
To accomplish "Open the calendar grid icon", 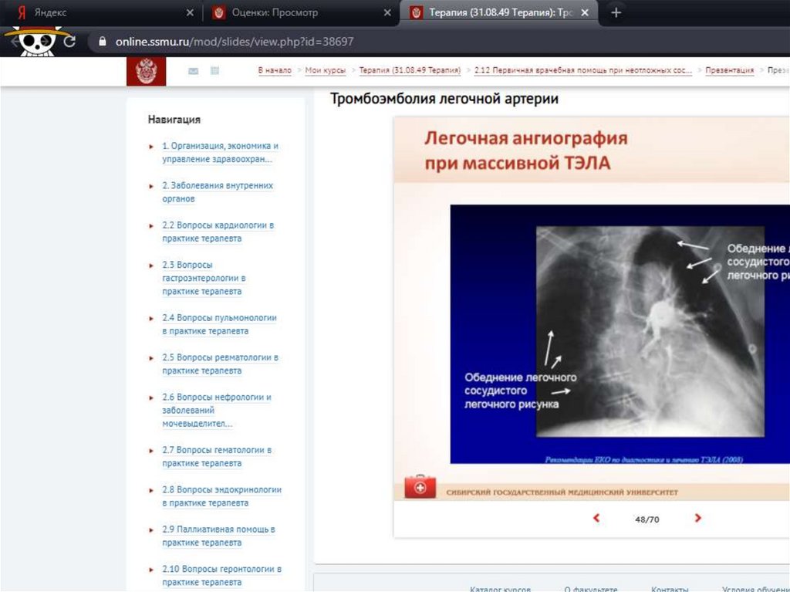I will coord(214,70).
